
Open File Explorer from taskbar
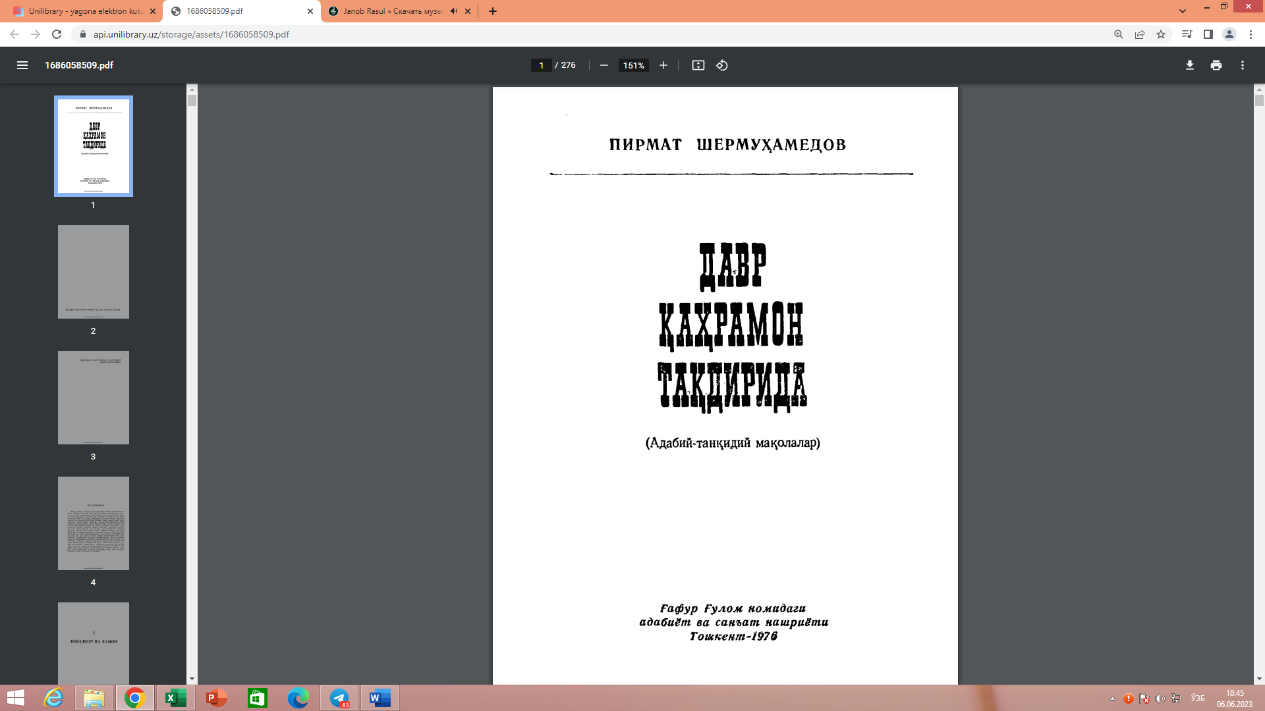[94, 698]
